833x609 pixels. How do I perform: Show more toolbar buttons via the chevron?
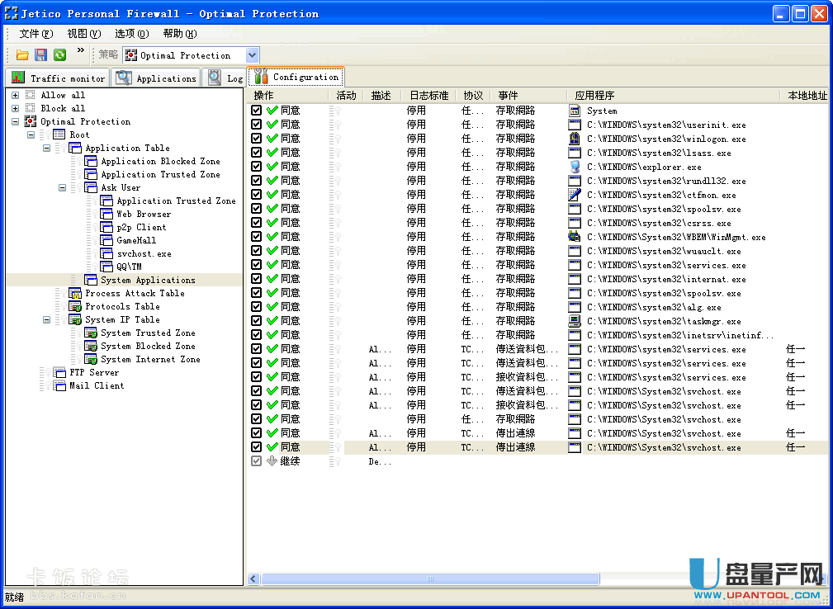pyautogui.click(x=81, y=50)
